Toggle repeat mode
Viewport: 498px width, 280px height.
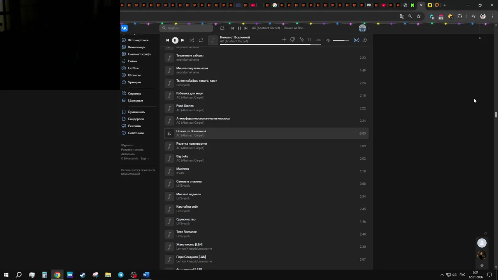click(201, 40)
